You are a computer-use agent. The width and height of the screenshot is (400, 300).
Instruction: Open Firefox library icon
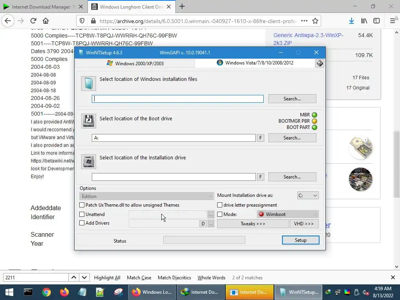tap(364, 21)
